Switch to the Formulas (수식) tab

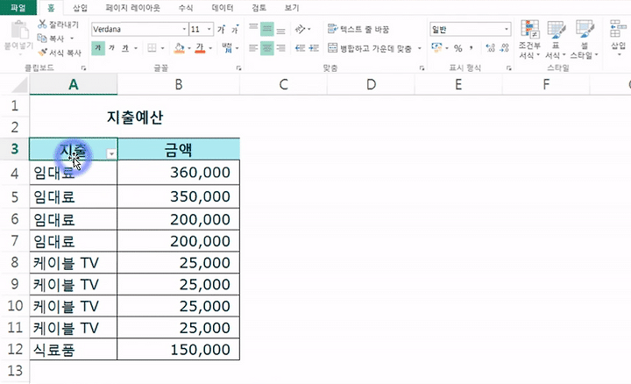[186, 8]
